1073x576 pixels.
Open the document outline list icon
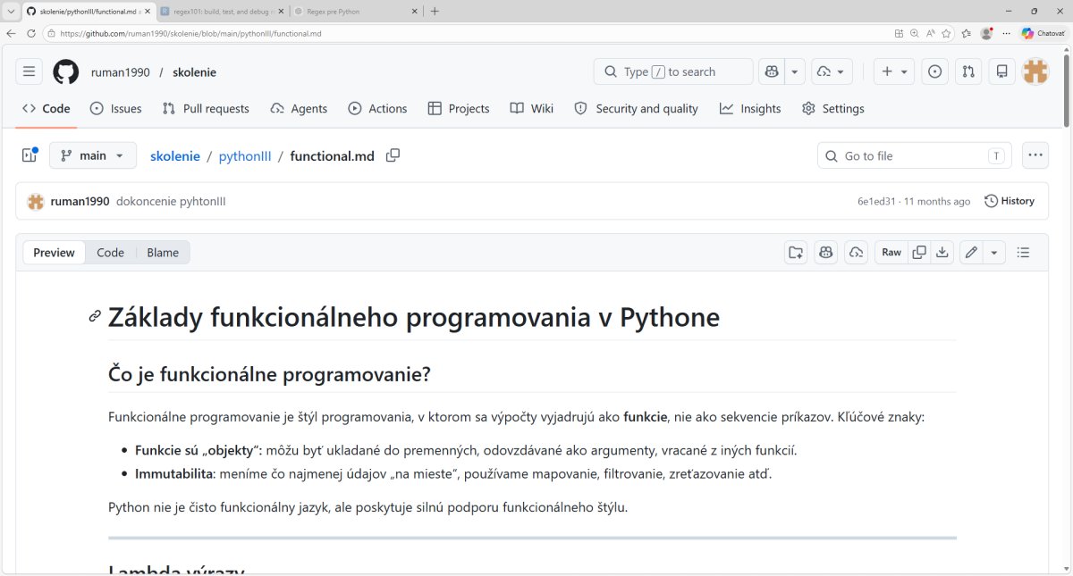1024,253
